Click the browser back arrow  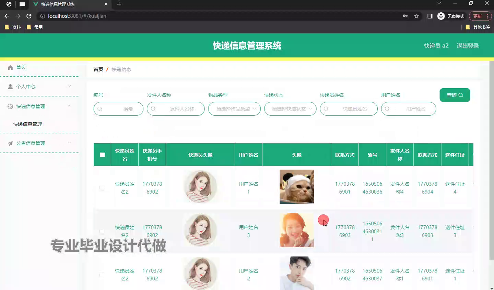(x=7, y=16)
